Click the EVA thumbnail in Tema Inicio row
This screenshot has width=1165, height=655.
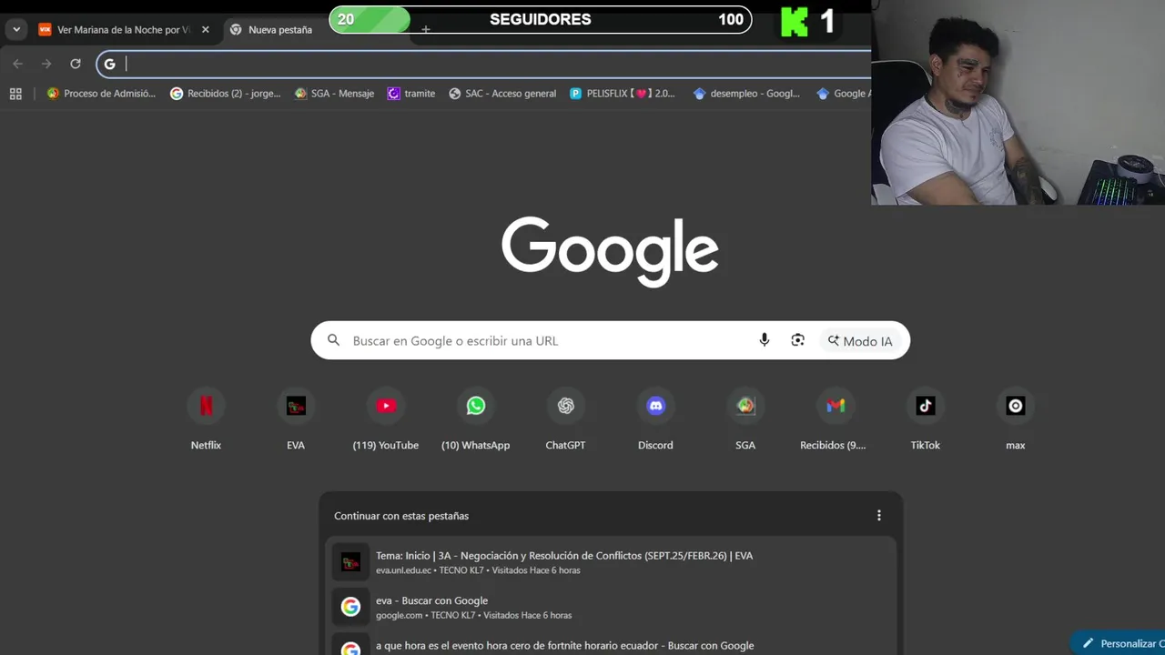(350, 562)
